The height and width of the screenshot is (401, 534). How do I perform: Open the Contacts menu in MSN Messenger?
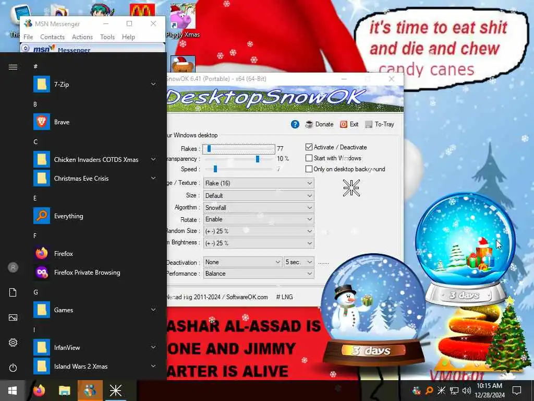pos(53,37)
